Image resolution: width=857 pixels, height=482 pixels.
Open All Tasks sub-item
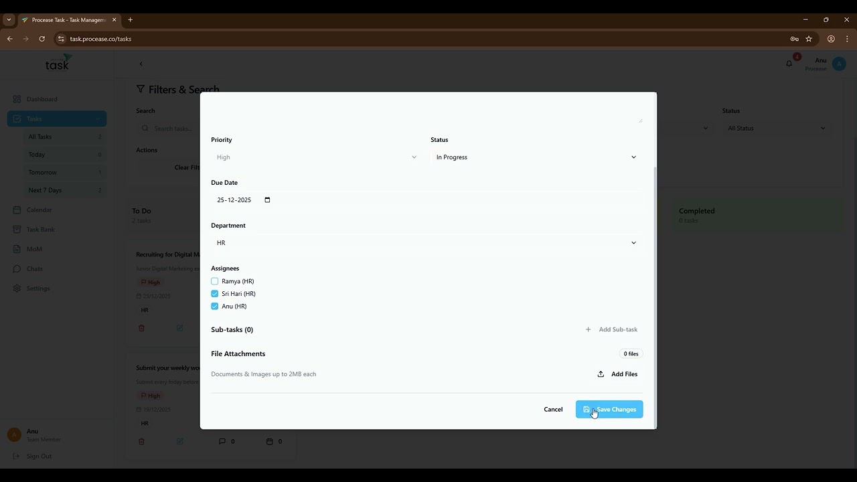(x=64, y=137)
